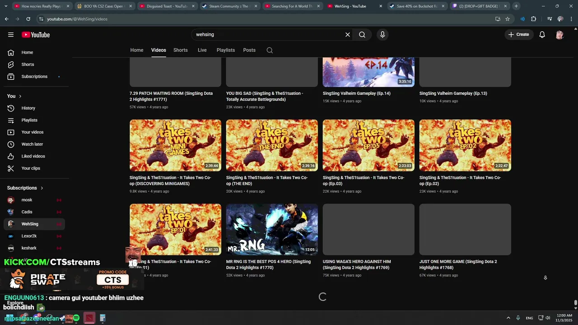Open the Lexor2k subscription channel
The image size is (578, 325).
click(x=34, y=236)
